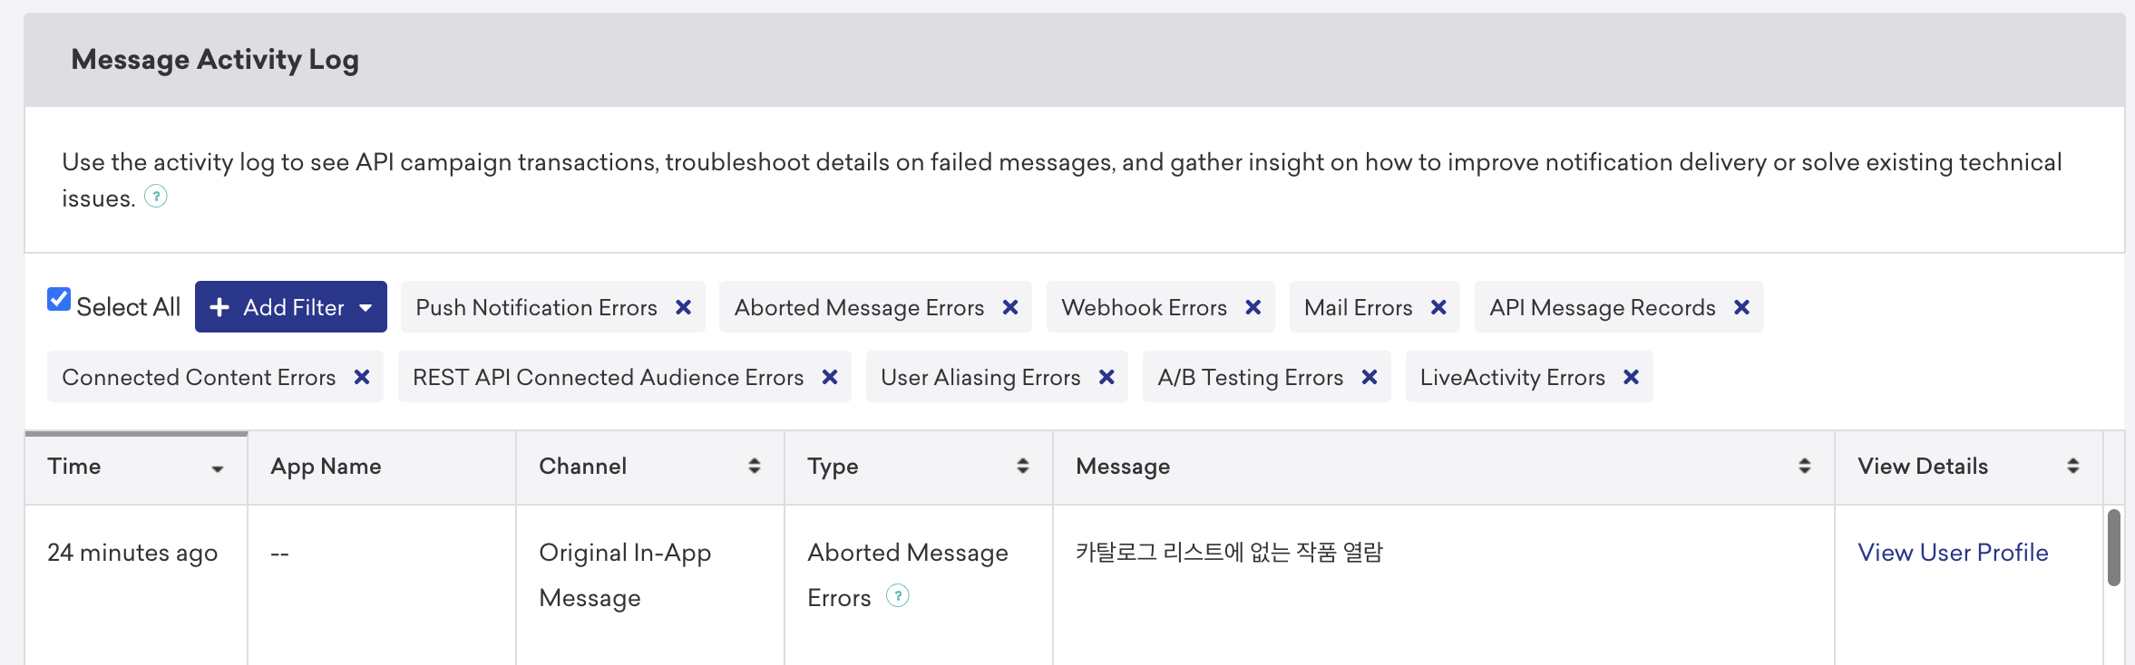Remove the Connected Content Errors filter
2135x665 pixels.
coord(362,377)
